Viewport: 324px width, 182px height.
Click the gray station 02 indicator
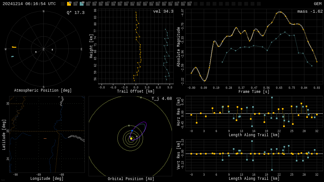click(x=75, y=4)
